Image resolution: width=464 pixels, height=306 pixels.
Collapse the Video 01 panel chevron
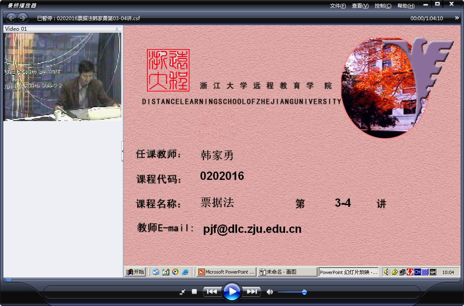(x=117, y=29)
